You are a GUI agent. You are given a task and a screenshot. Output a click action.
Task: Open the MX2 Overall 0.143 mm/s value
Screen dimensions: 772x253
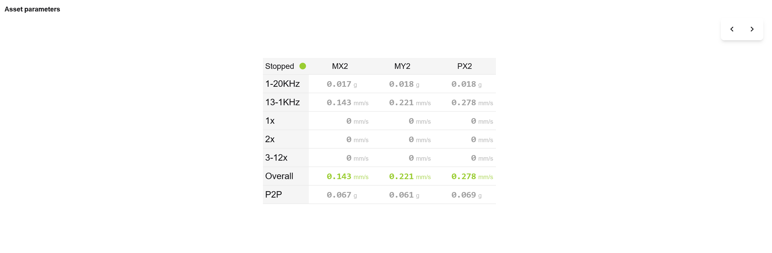pyautogui.click(x=348, y=177)
